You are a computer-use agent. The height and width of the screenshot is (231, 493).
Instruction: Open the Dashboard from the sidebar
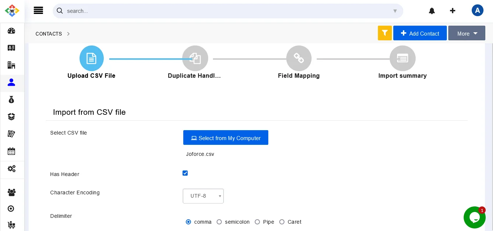click(x=11, y=31)
